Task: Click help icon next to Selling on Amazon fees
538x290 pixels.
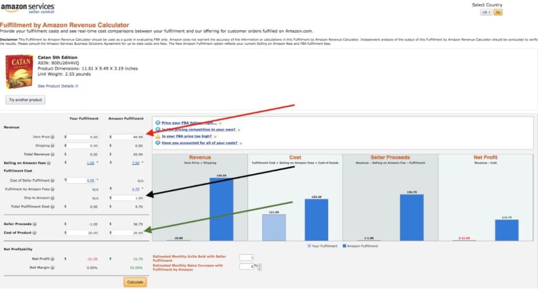Action: pos(49,163)
